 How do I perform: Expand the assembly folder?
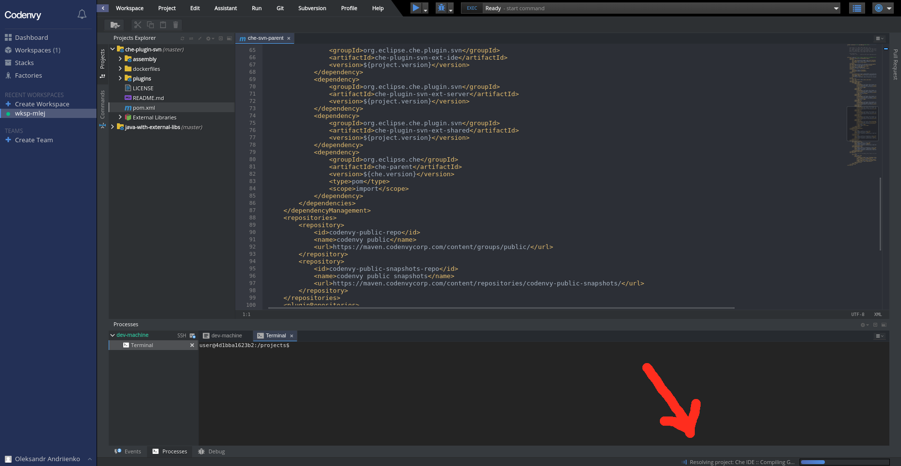point(120,59)
